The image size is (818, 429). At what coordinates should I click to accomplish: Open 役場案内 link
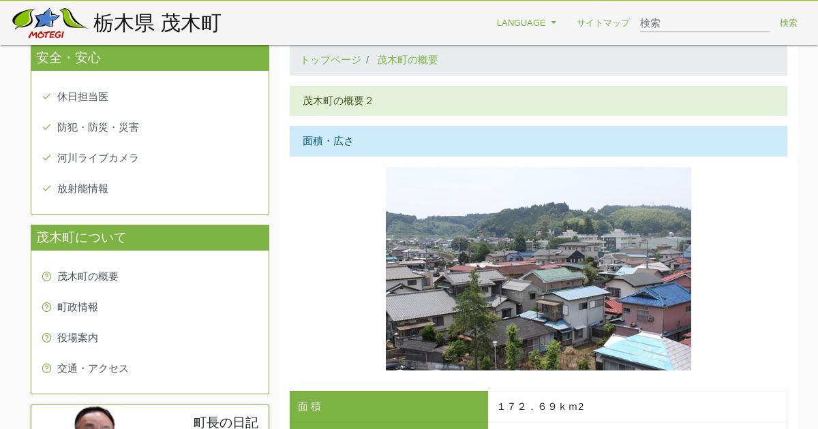point(78,338)
